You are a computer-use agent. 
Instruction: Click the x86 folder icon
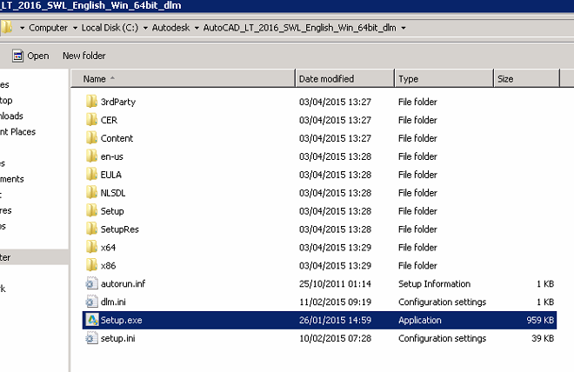(x=91, y=265)
